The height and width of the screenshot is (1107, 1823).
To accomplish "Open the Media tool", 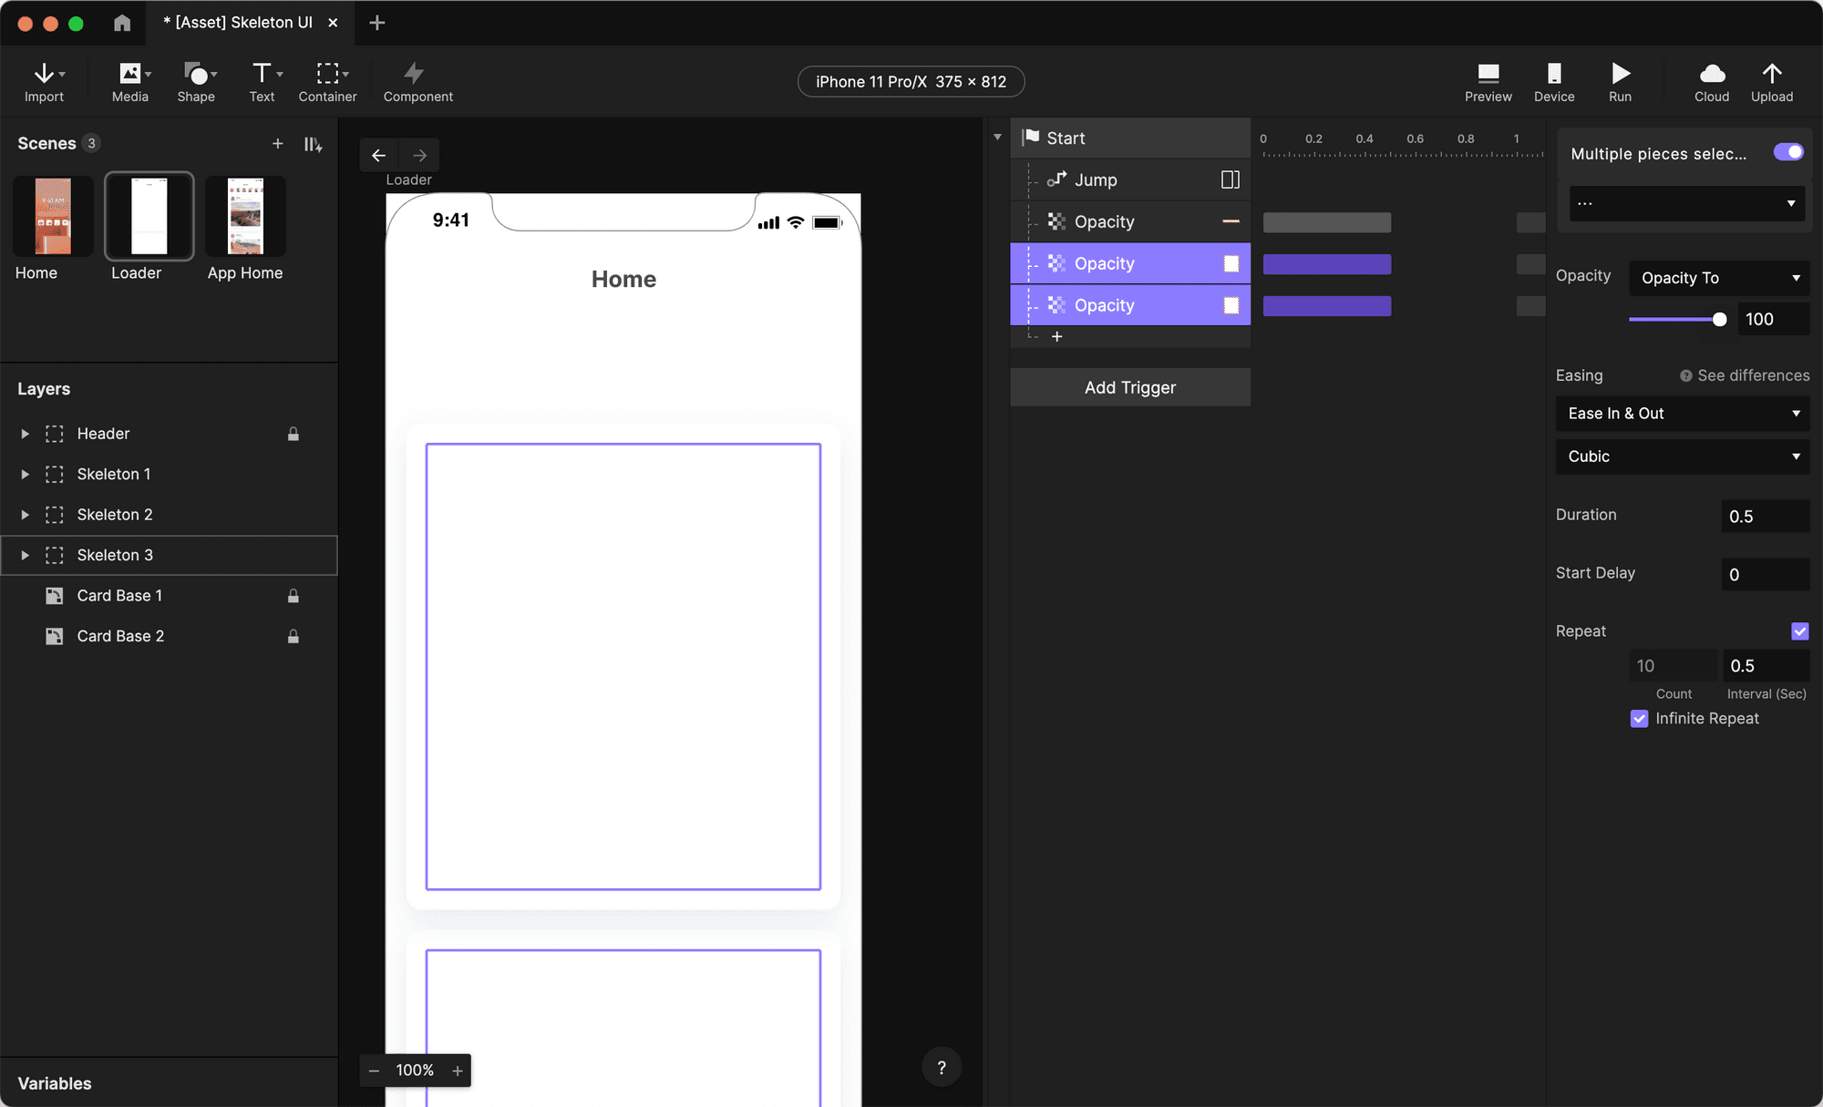I will (x=130, y=81).
